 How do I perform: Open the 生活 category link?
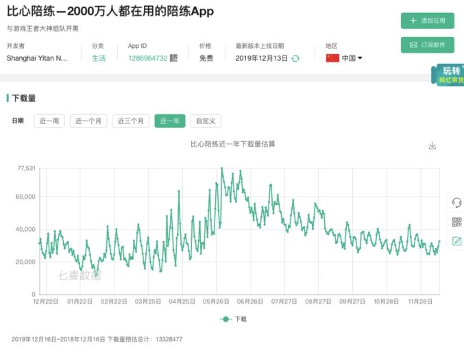(99, 58)
